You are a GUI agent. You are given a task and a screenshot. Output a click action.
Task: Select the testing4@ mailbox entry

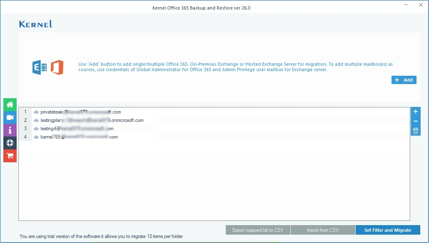(77, 129)
